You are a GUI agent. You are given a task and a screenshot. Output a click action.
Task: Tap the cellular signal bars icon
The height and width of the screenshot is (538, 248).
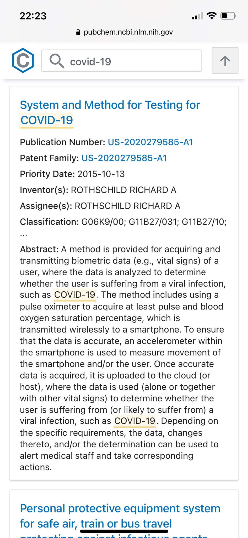tap(197, 16)
